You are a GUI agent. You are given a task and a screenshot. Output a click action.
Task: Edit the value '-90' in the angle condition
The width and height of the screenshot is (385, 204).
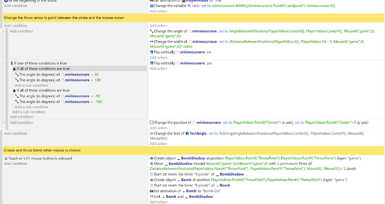(x=98, y=96)
